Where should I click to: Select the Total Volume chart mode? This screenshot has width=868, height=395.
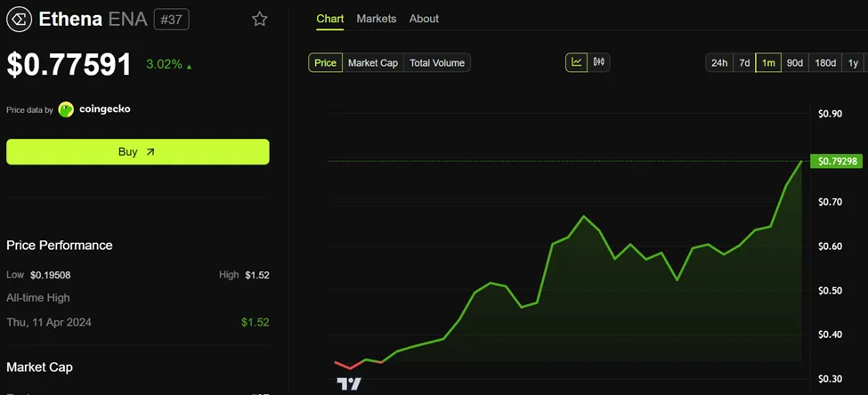[437, 63]
